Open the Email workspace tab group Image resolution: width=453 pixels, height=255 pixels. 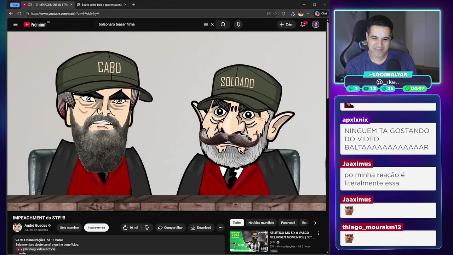point(15,5)
